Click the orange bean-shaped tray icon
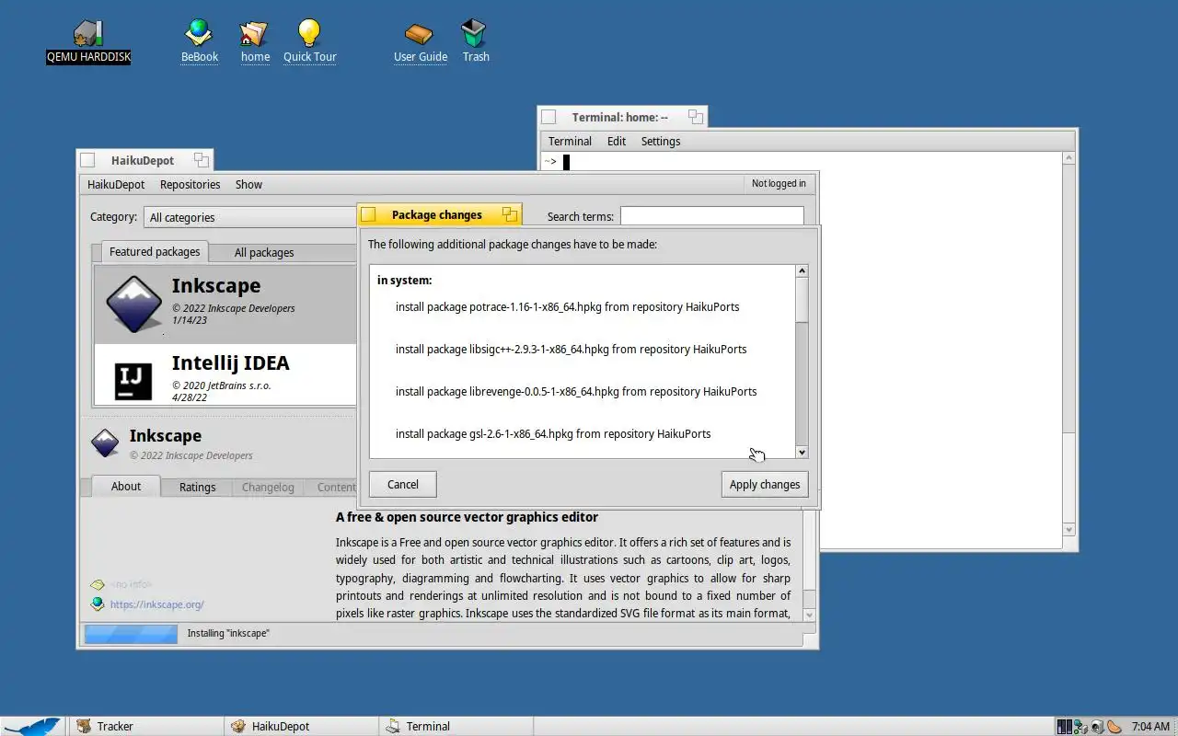The image size is (1178, 736). [1114, 726]
